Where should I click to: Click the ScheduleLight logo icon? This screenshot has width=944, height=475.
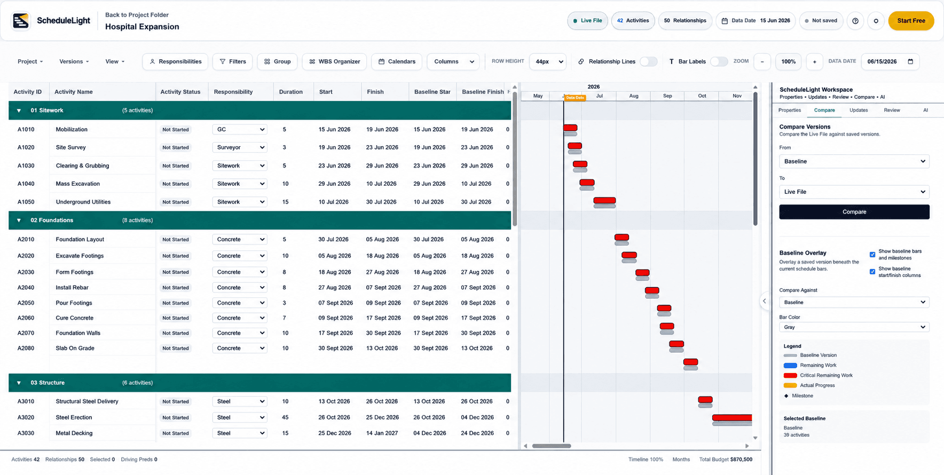click(x=21, y=21)
